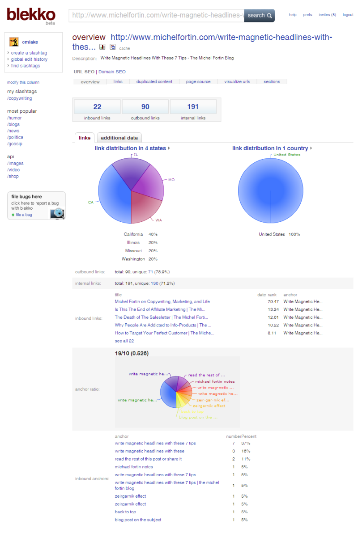Select the links data tab
The width and height of the screenshot is (358, 537).
point(85,138)
